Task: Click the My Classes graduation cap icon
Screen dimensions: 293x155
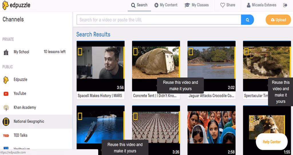Action: point(187,5)
